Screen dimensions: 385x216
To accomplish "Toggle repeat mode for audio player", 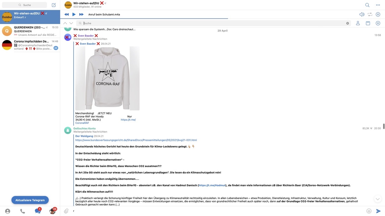I will tap(370, 14).
